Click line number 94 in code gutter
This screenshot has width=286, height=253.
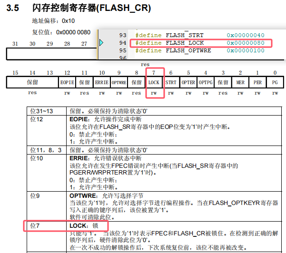coord(123,43)
